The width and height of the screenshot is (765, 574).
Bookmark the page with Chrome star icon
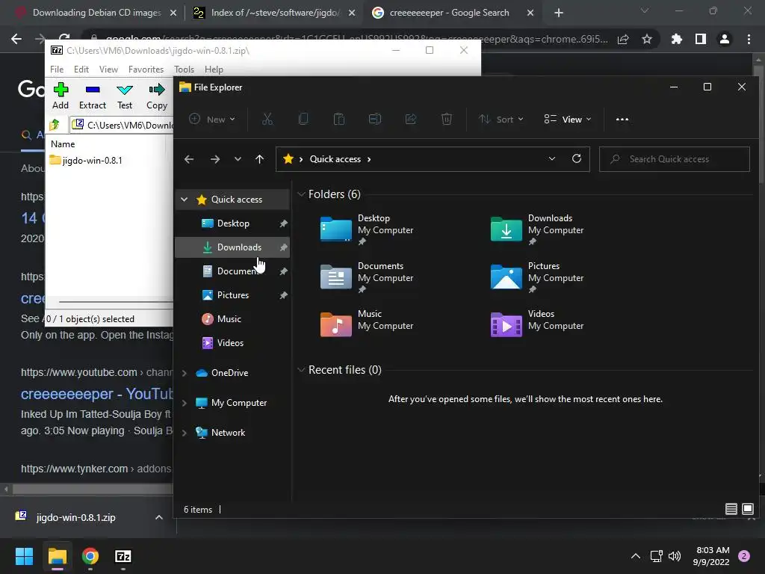coord(647,39)
